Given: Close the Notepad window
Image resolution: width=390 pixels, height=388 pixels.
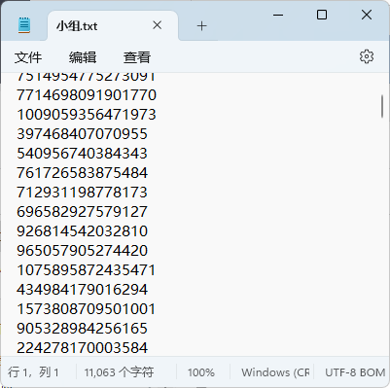Looking at the screenshot, I should 367,15.
